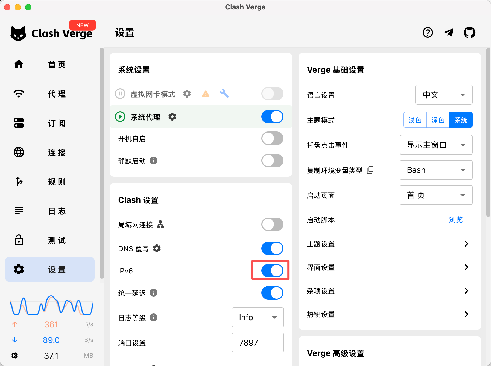Open virtual NIC mode gear settings
491x366 pixels.
tap(187, 94)
